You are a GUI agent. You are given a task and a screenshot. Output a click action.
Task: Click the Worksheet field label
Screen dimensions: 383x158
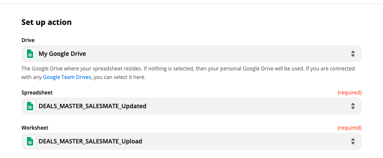pyautogui.click(x=35, y=128)
